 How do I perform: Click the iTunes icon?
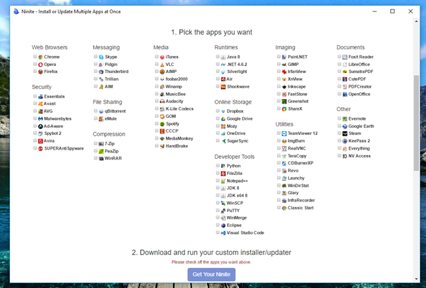[162, 57]
